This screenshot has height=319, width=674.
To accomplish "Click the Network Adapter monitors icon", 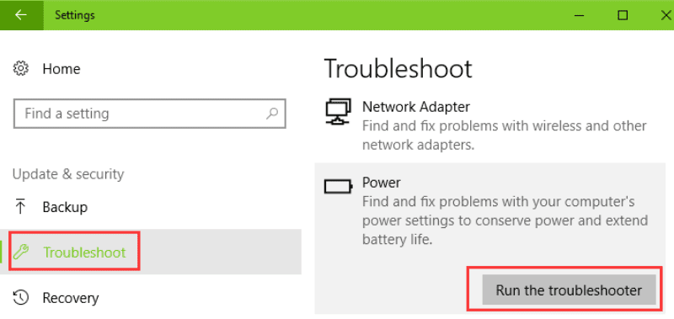I will click(338, 112).
